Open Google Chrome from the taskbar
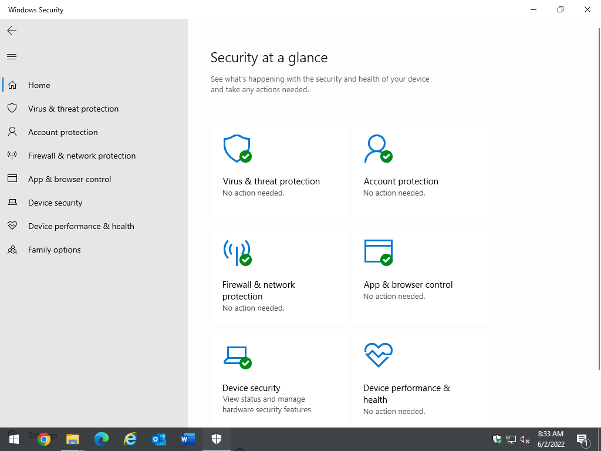Viewport: 601px width, 451px height. 43,439
